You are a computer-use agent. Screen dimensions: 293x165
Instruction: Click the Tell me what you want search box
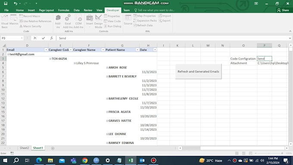click(154, 10)
